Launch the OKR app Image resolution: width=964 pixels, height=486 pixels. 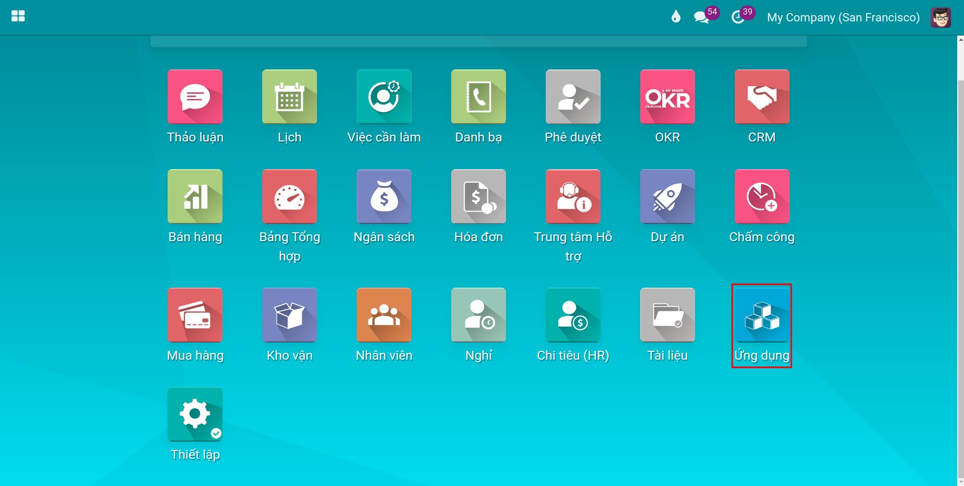click(667, 97)
